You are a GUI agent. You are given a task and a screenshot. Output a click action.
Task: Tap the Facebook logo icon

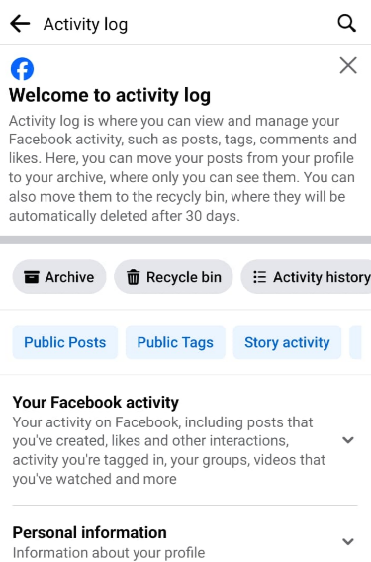[22, 69]
